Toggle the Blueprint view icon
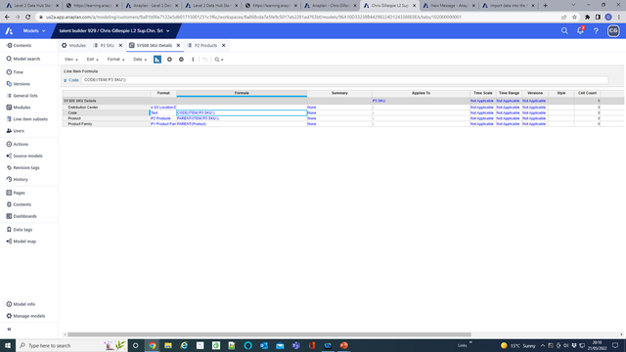The width and height of the screenshot is (626, 352). coord(157,59)
